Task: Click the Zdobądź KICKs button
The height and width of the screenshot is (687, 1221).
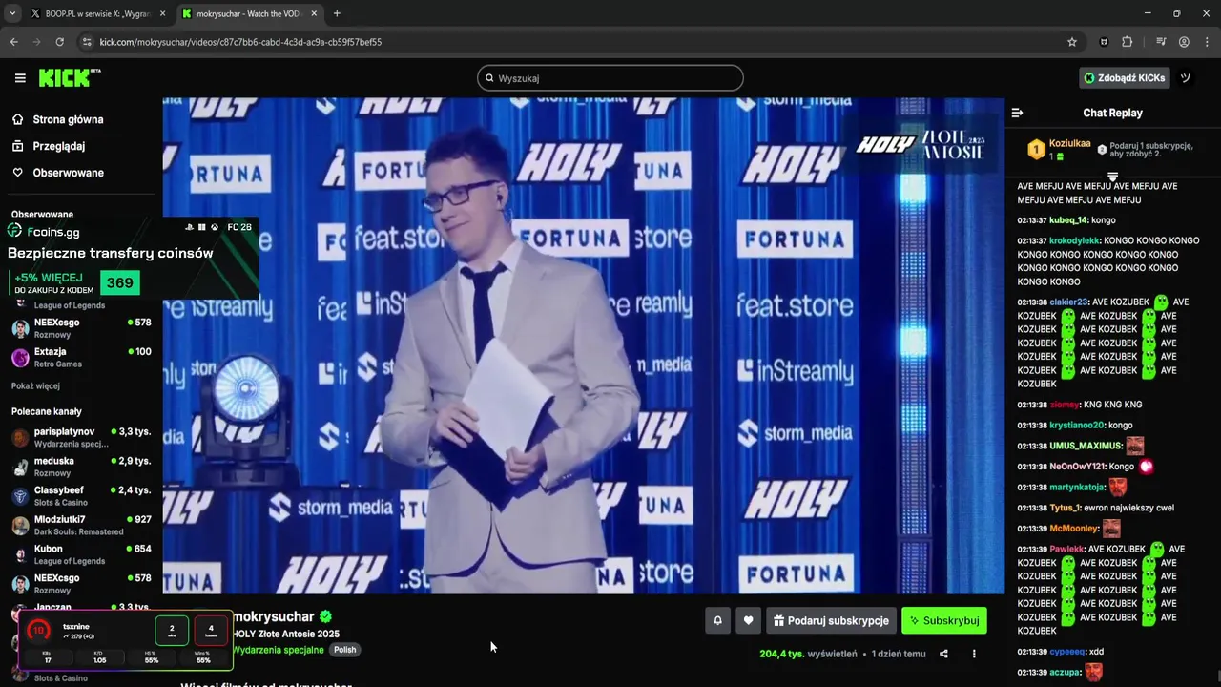Action: click(x=1124, y=78)
